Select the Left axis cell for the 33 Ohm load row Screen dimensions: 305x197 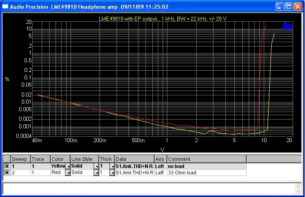point(161,173)
